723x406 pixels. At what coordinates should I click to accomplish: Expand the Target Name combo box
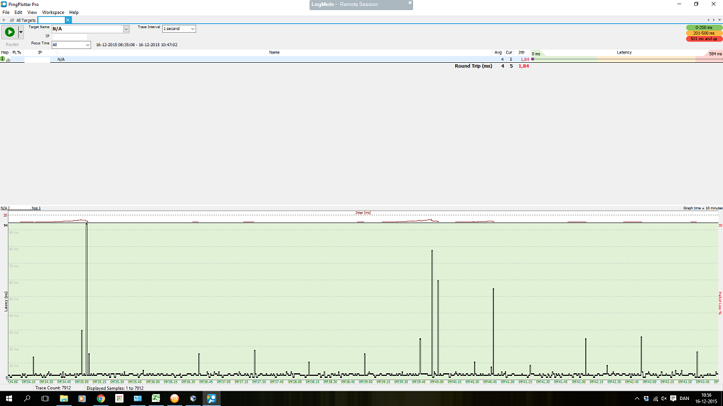tap(126, 29)
